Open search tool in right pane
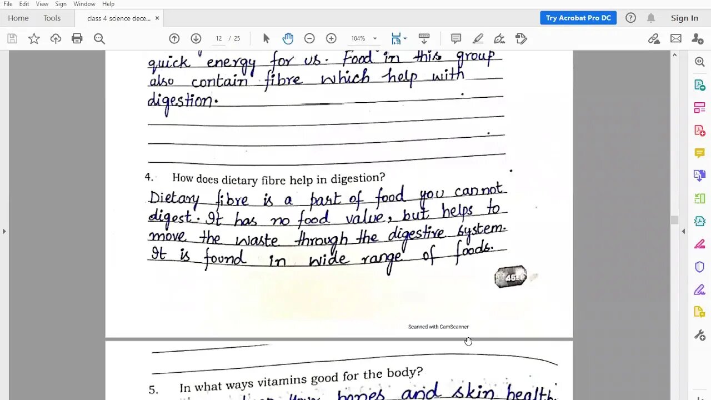 coord(700,62)
